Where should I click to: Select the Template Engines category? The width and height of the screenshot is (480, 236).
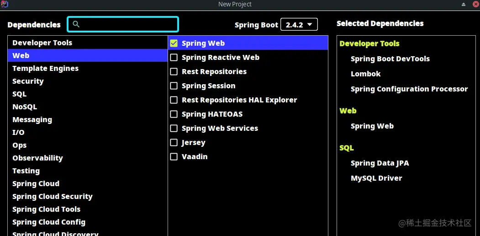click(88, 68)
